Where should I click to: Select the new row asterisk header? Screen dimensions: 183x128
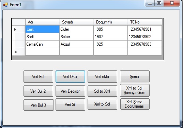[18, 52]
